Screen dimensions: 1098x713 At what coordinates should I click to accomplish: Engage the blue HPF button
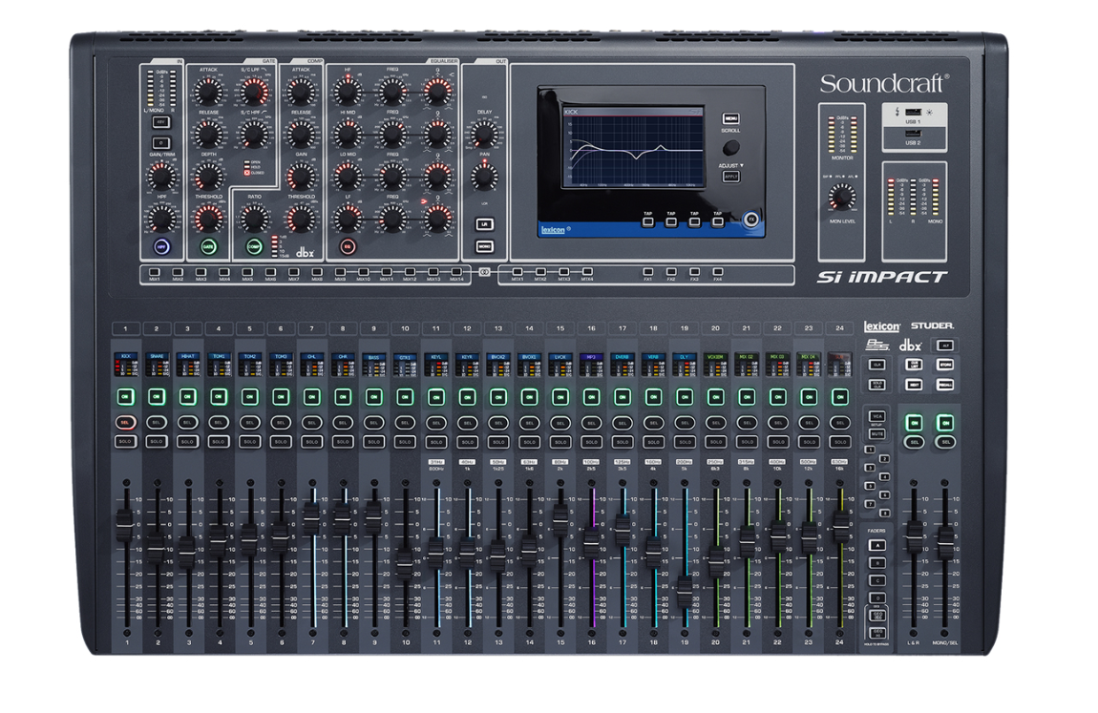point(161,246)
